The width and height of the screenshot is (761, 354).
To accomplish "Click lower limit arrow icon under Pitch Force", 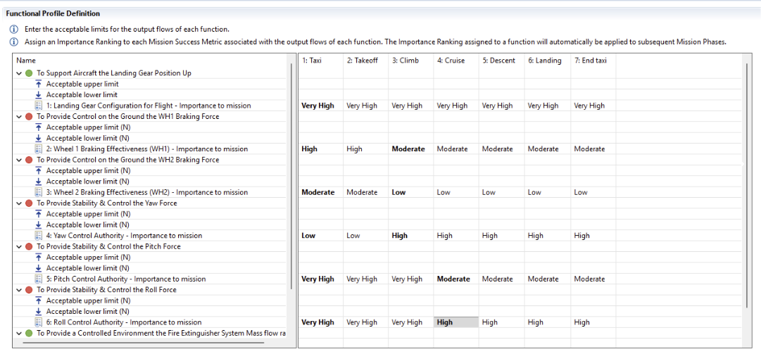I will (39, 268).
